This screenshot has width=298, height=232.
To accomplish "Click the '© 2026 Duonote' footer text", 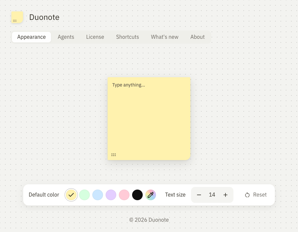I will pyautogui.click(x=149, y=220).
